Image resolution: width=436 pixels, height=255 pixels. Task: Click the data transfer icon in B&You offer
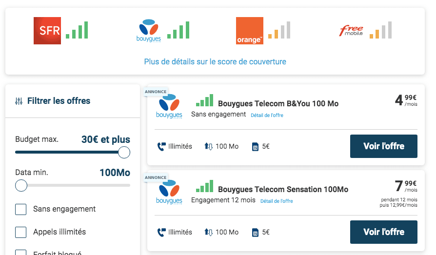click(208, 146)
